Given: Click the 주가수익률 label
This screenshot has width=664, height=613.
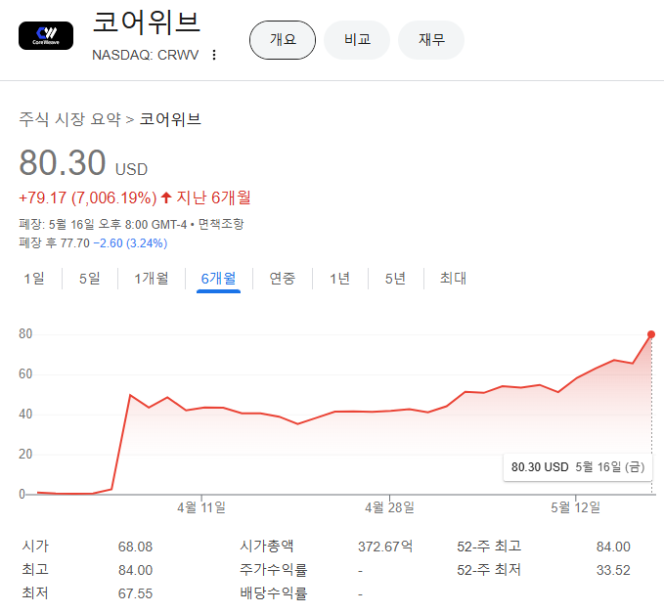Looking at the screenshot, I should pos(274,570).
